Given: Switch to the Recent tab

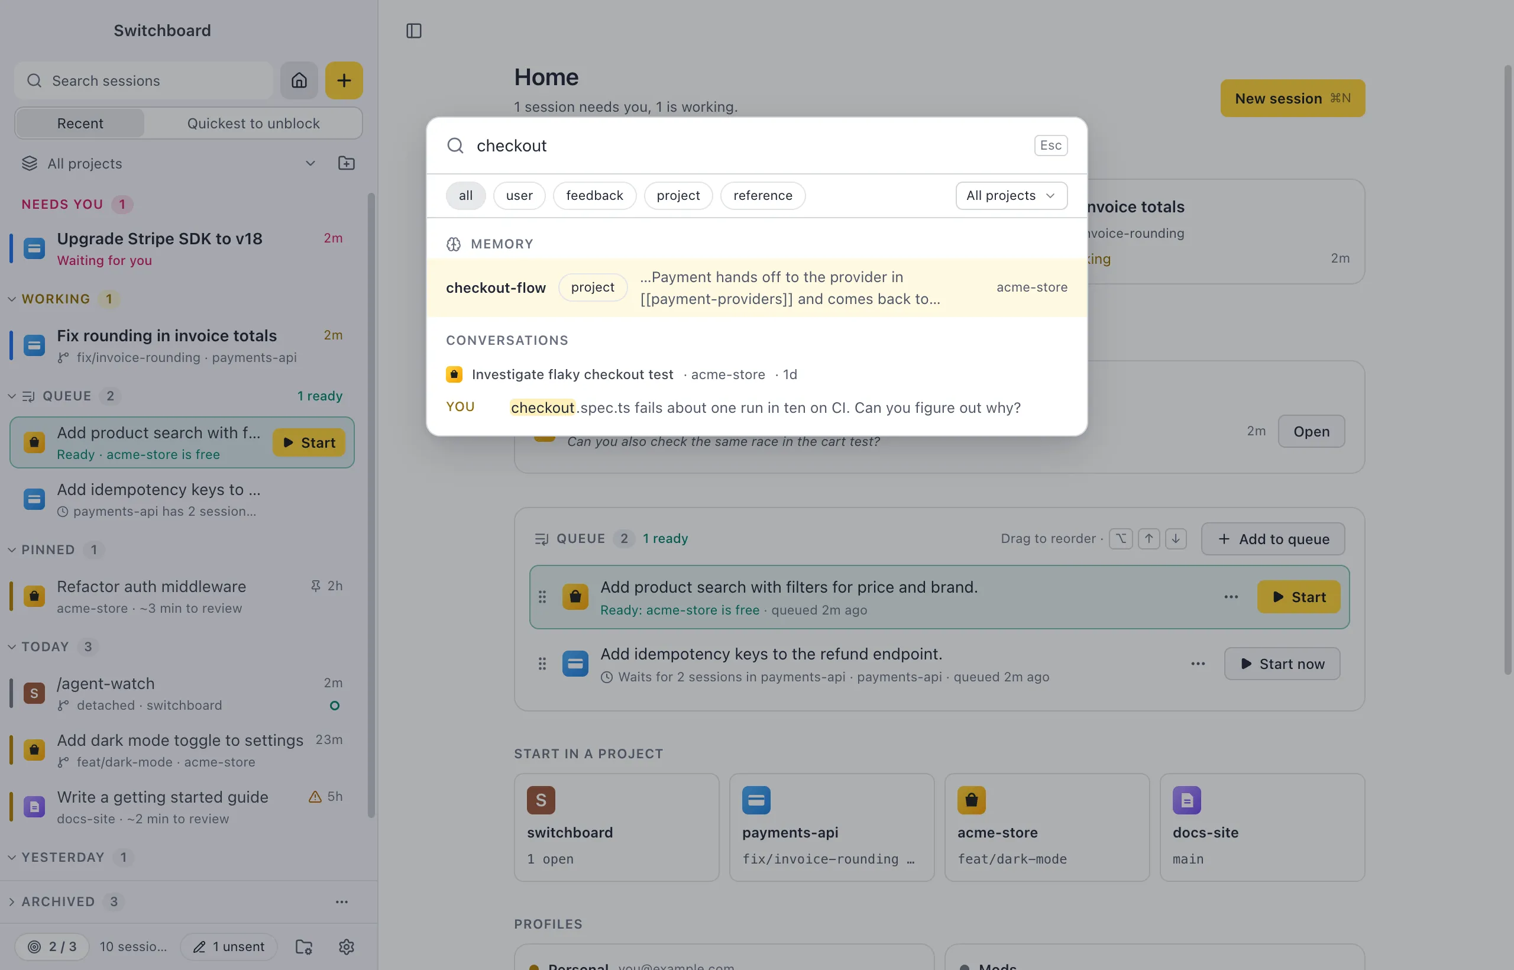Looking at the screenshot, I should (80, 123).
